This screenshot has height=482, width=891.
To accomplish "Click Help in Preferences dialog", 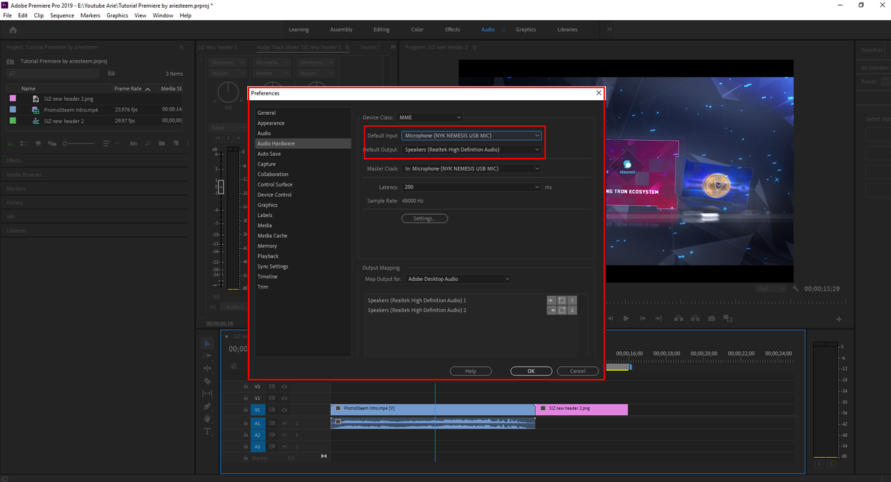I will tap(471, 371).
